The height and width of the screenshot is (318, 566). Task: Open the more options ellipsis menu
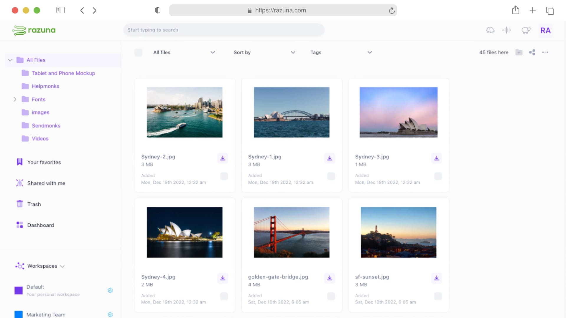[545, 52]
